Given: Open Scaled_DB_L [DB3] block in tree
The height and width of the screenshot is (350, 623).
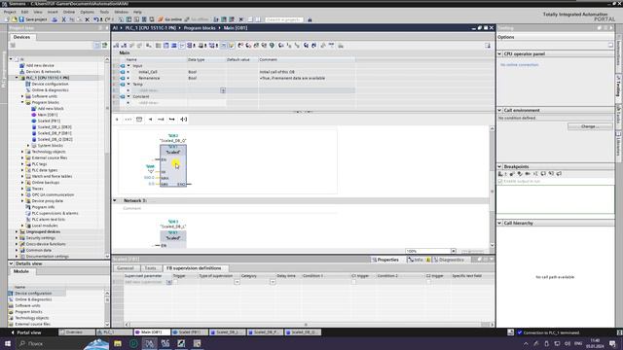Looking at the screenshot, I should [x=55, y=127].
